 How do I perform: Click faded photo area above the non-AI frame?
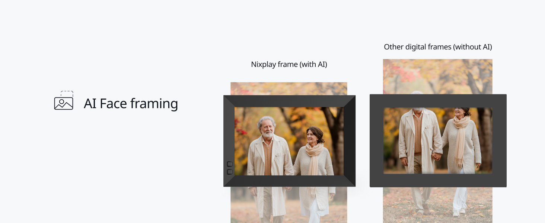(438, 77)
